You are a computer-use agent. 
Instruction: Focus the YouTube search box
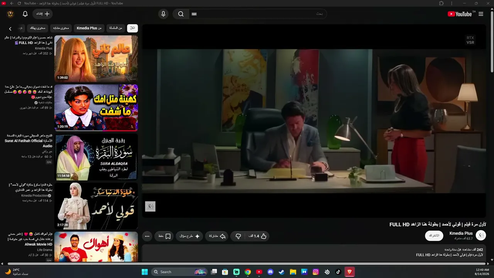258,14
